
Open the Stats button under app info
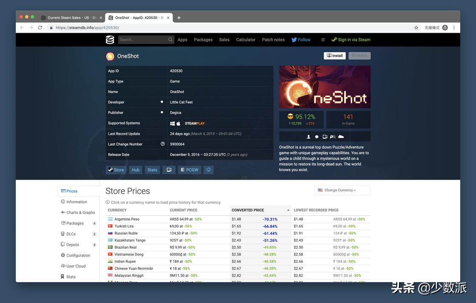(153, 170)
